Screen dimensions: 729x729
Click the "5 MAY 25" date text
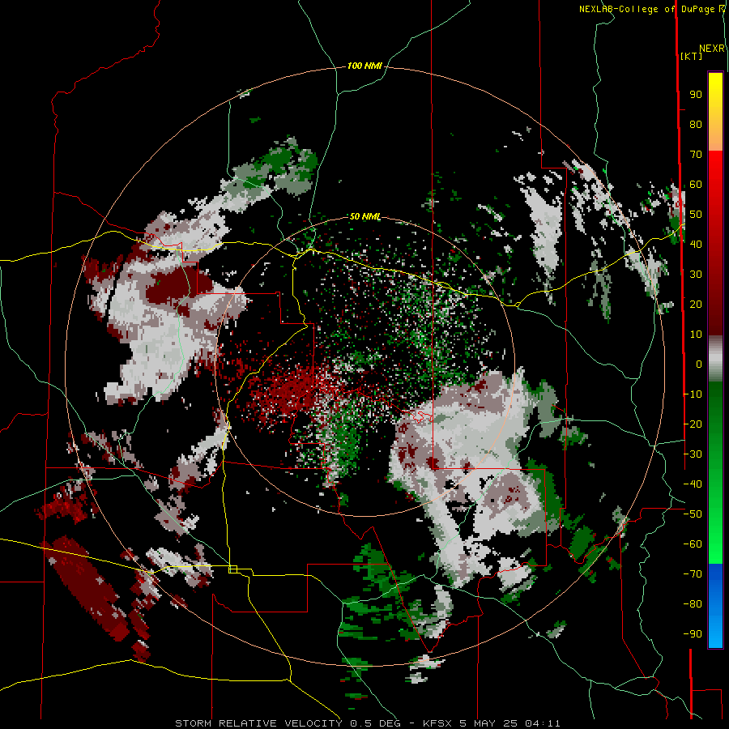click(488, 723)
